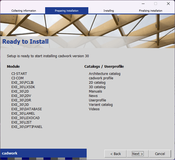The image size is (175, 160).
Task: Click the Architecture catalog entry
Action: 105,74
